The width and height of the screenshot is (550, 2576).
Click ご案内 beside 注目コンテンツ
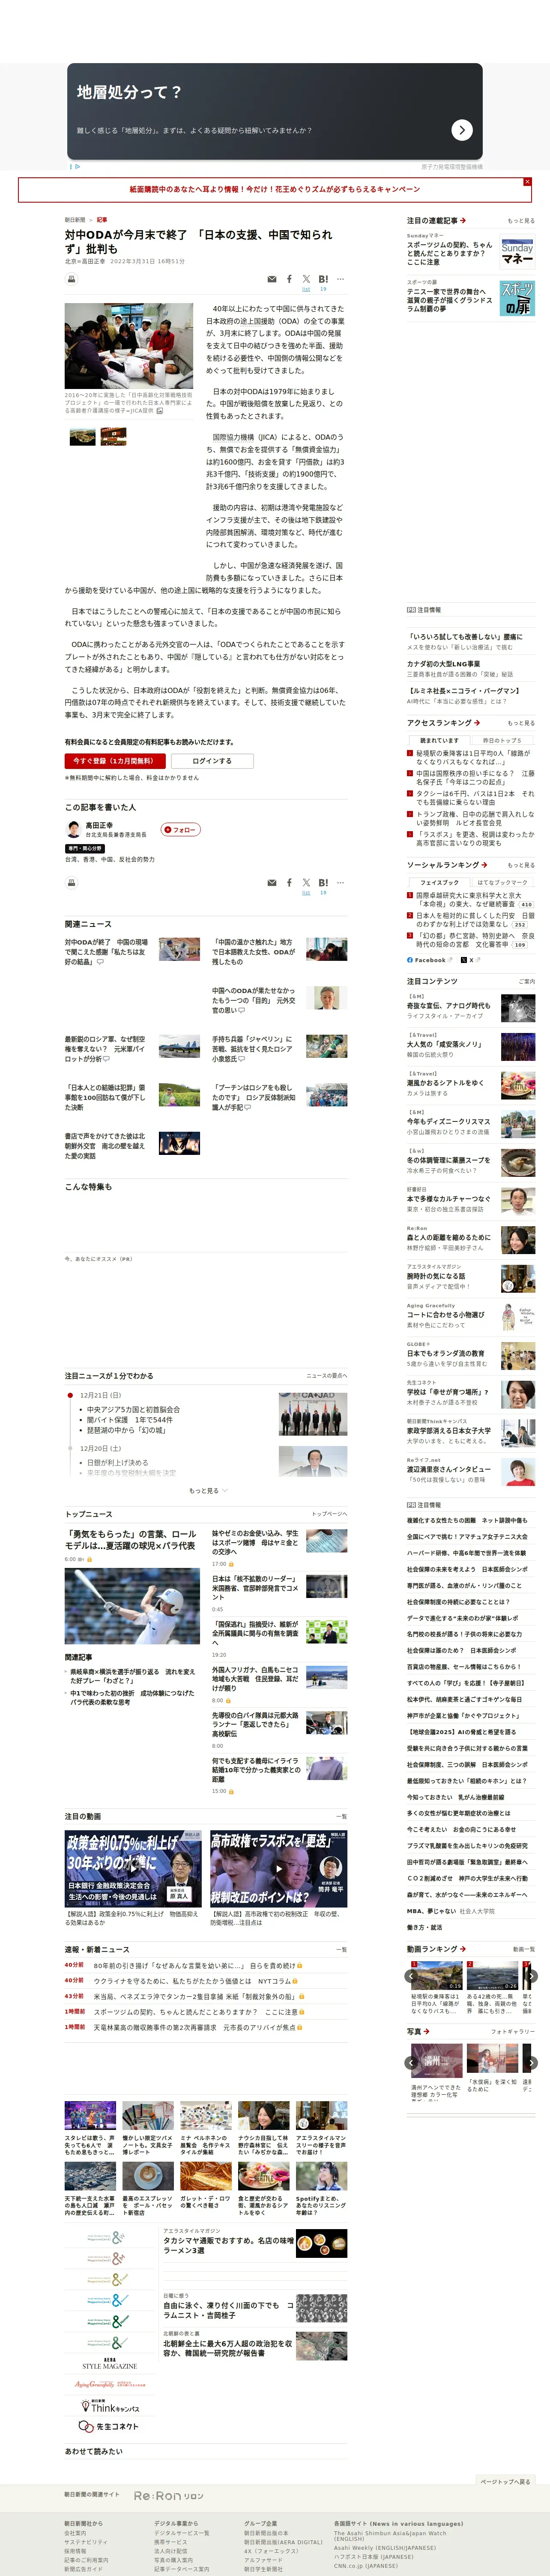(526, 981)
